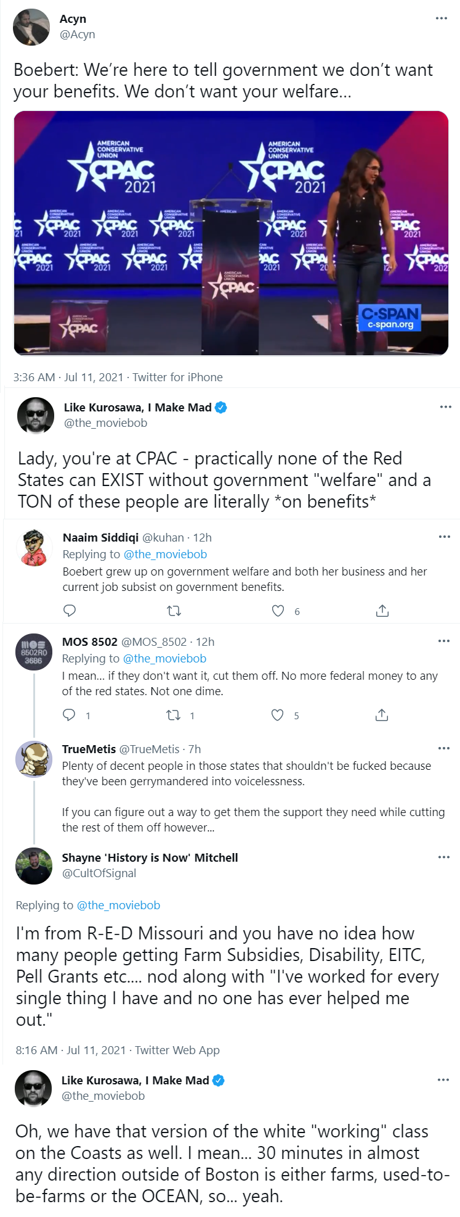This screenshot has height=1217, width=460.
Task: Open more options on TrueMetis tweet
Action: click(444, 748)
